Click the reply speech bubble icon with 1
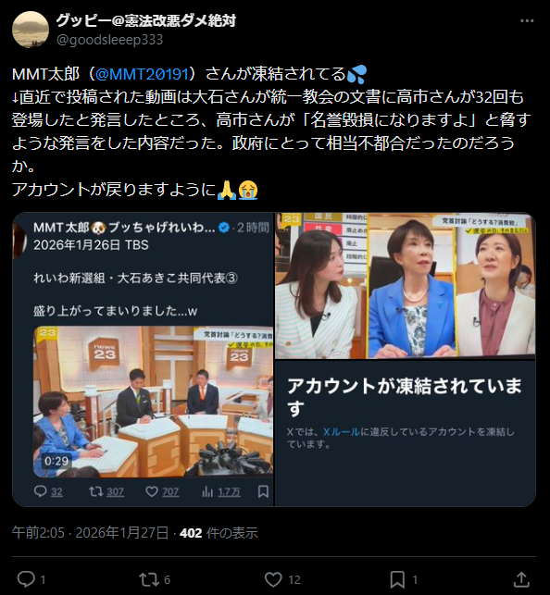 26,579
